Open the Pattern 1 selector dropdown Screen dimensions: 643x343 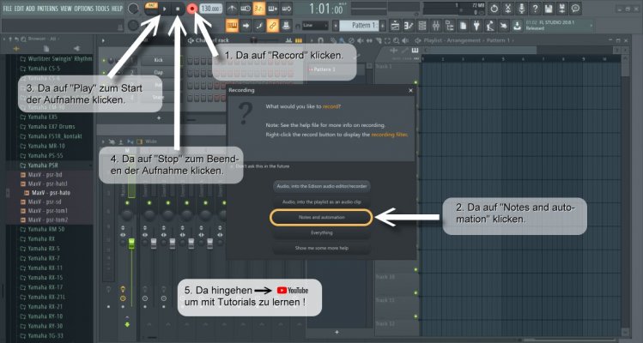click(361, 26)
